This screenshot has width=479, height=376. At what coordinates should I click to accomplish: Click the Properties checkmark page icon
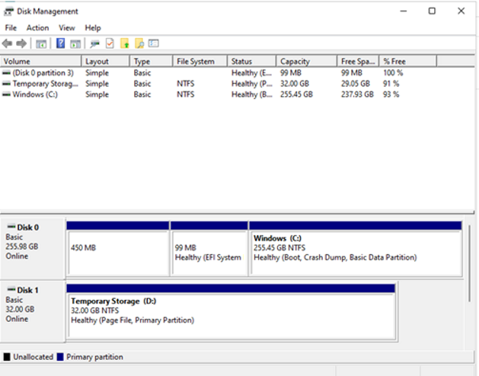coord(110,43)
